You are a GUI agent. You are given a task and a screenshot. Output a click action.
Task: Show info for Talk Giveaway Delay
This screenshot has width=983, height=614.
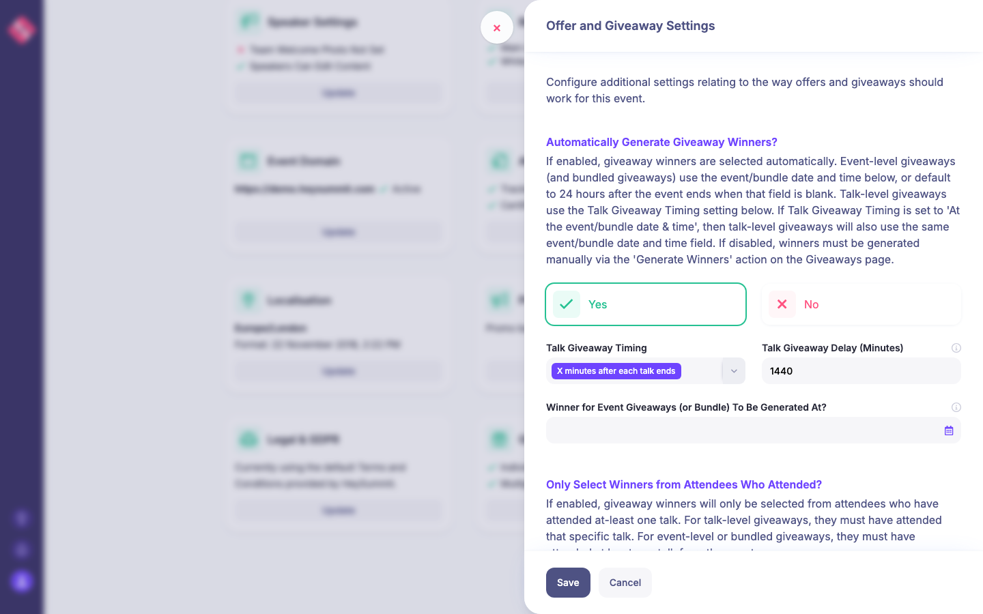coord(956,348)
